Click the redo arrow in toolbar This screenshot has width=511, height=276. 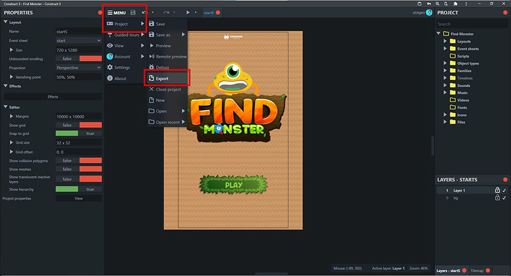coord(166,13)
